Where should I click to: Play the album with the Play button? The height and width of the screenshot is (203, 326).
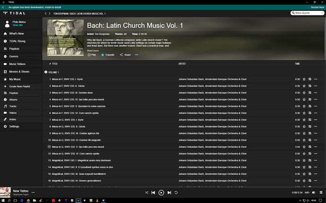(x=92, y=55)
